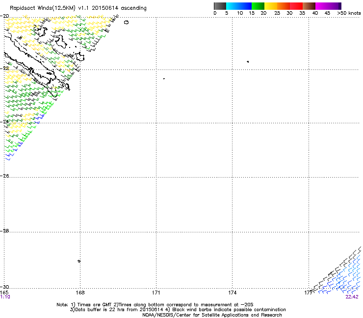Select the orange 25-30 knots legend segment
This screenshot has width=363, height=318.
[284, 6]
